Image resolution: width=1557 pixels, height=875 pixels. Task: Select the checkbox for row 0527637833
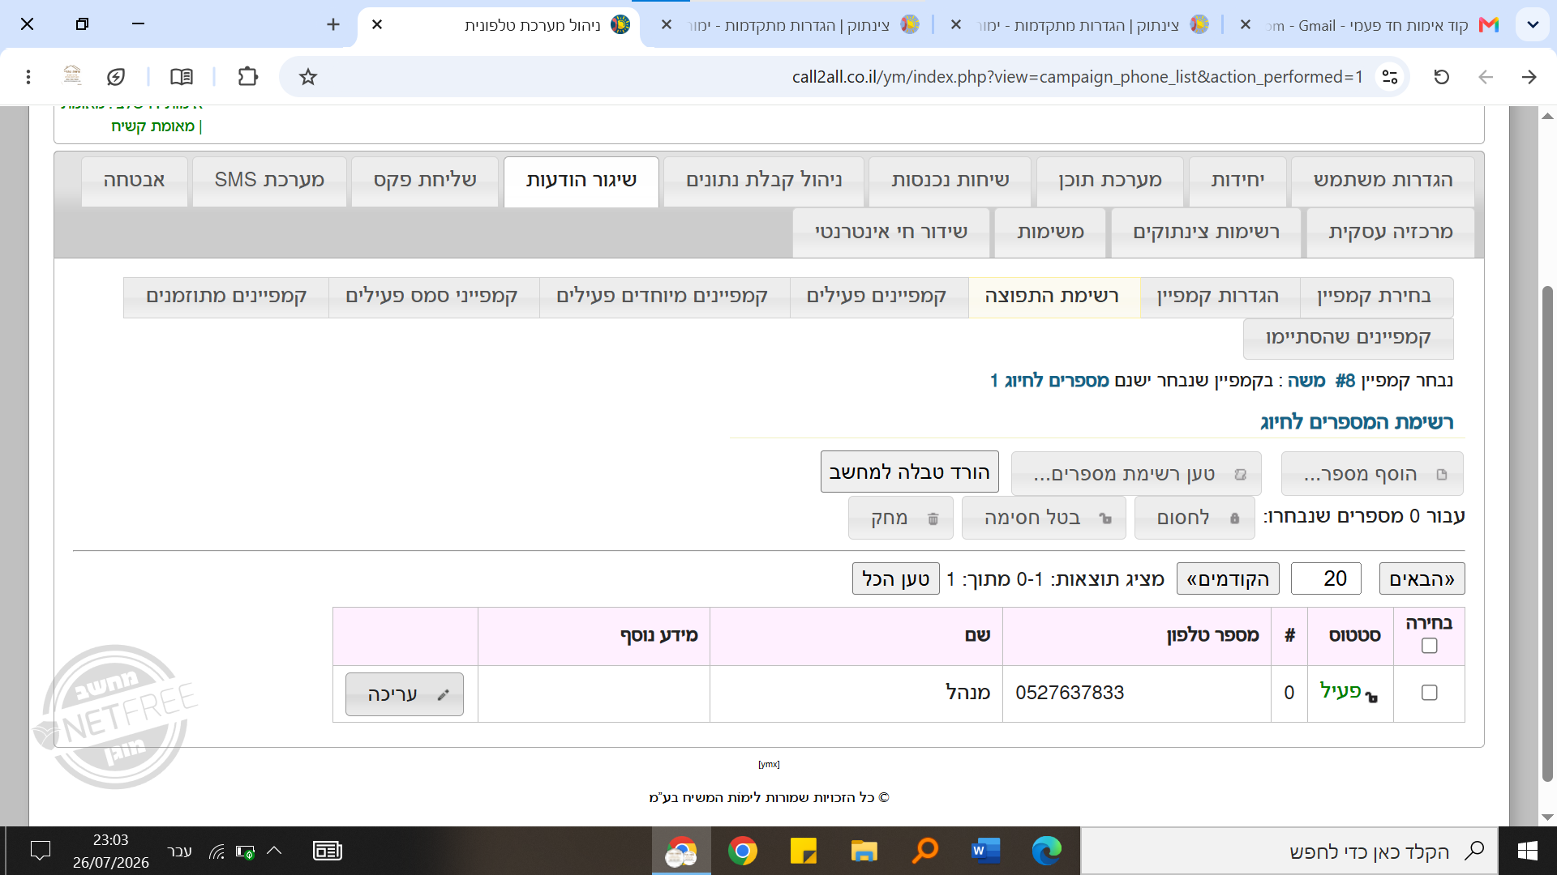coord(1430,693)
